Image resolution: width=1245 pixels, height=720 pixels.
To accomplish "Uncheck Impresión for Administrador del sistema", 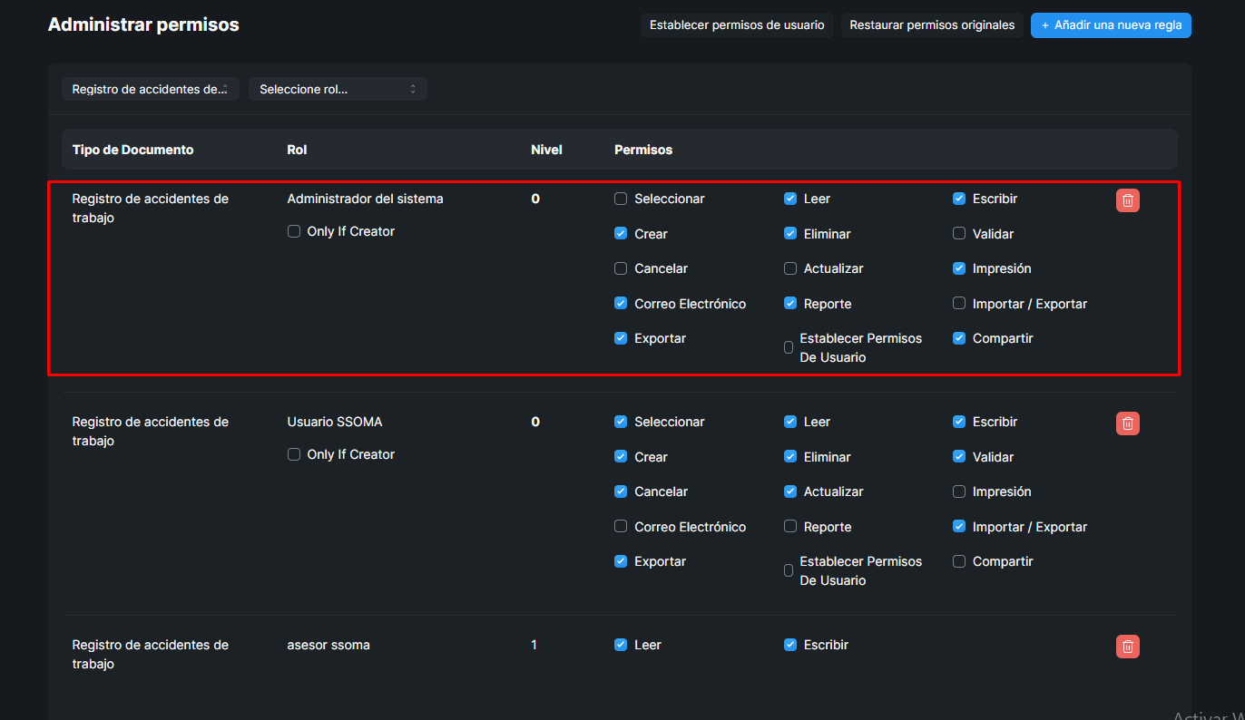I will [x=959, y=268].
